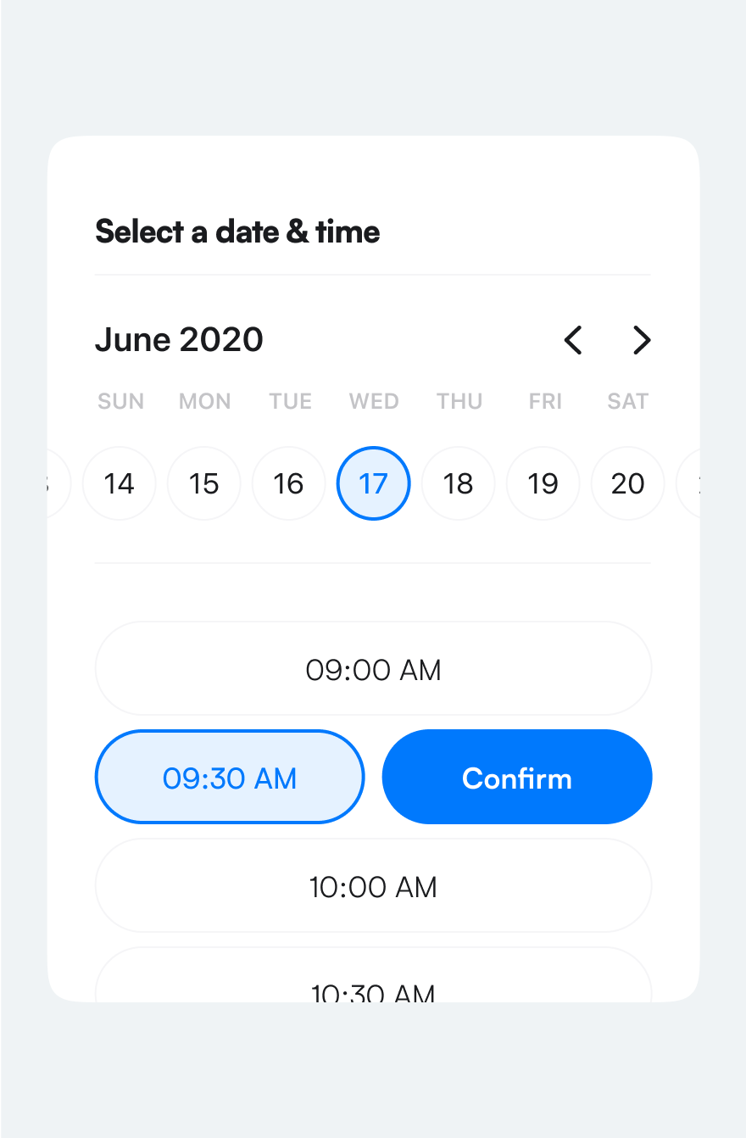
Task: Go to next month with right chevron
Action: coord(642,340)
